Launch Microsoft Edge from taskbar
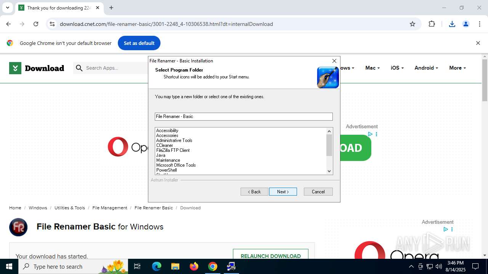The height and width of the screenshot is (274, 488). click(x=157, y=266)
